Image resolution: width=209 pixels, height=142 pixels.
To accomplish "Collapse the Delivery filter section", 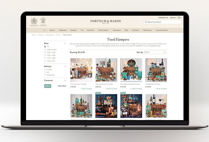I will coord(65,66).
